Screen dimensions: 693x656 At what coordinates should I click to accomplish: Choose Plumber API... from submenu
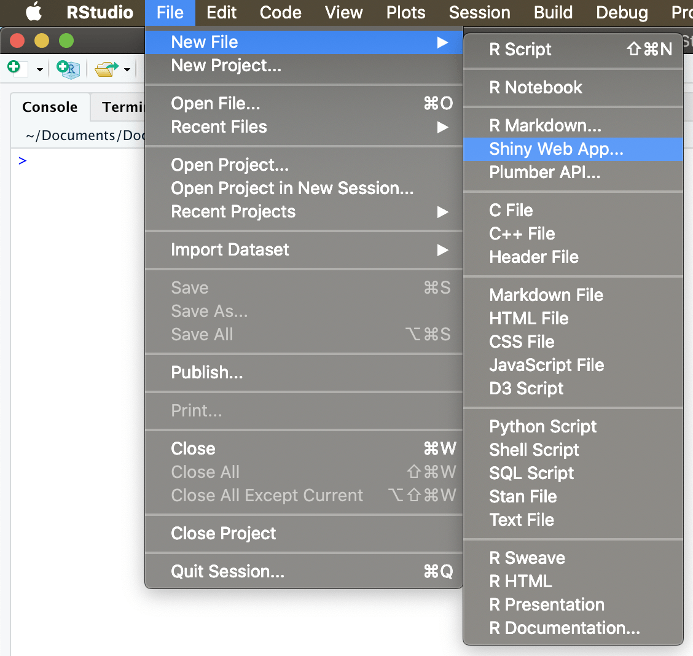pyautogui.click(x=573, y=172)
